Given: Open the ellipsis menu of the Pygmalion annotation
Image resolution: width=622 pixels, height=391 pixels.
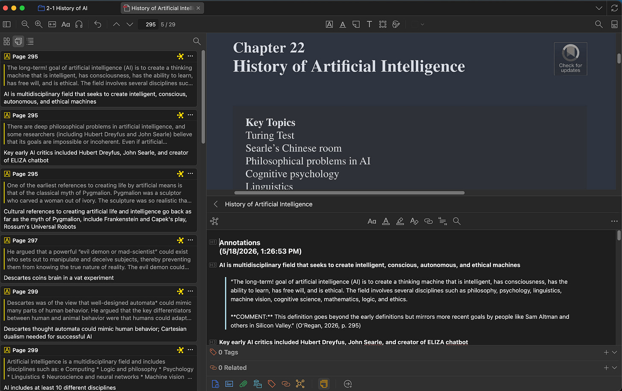Looking at the screenshot, I should point(191,173).
